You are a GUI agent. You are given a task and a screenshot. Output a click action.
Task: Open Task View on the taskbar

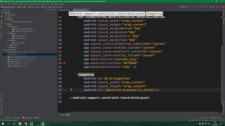point(14,124)
